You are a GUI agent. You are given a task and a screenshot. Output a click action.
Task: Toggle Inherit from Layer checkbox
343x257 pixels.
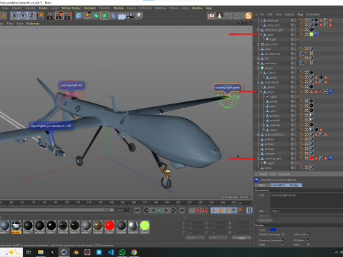tap(283, 234)
